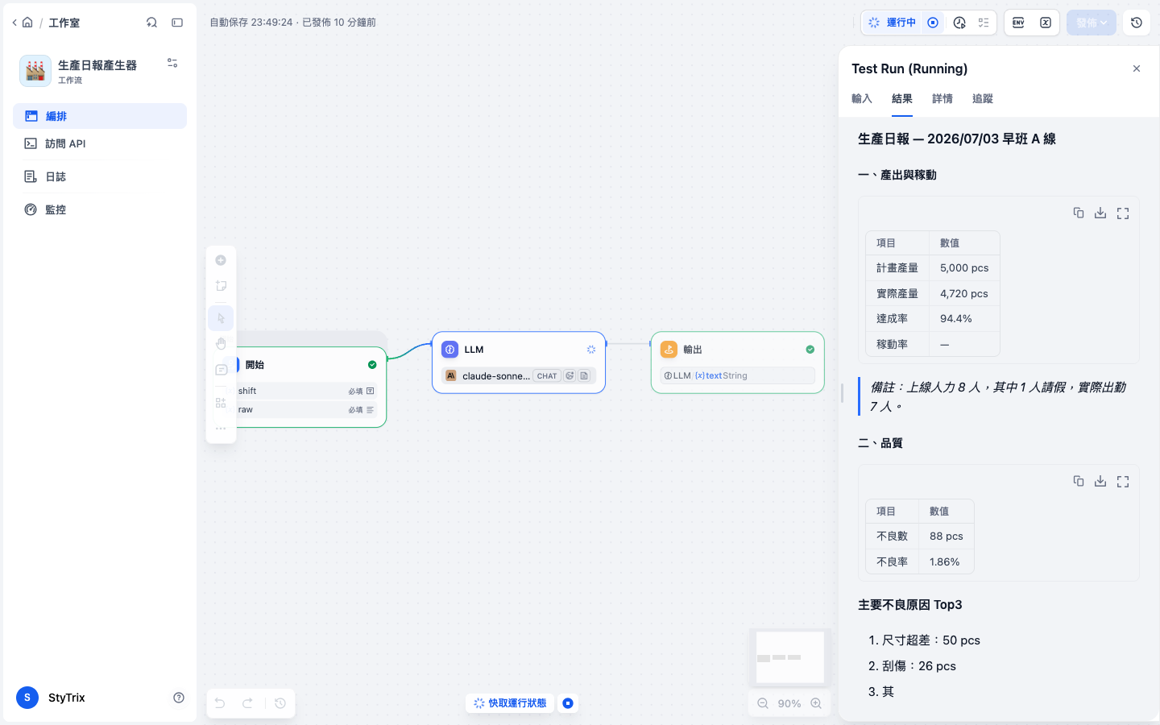Select the pointer mode tool

(x=221, y=318)
